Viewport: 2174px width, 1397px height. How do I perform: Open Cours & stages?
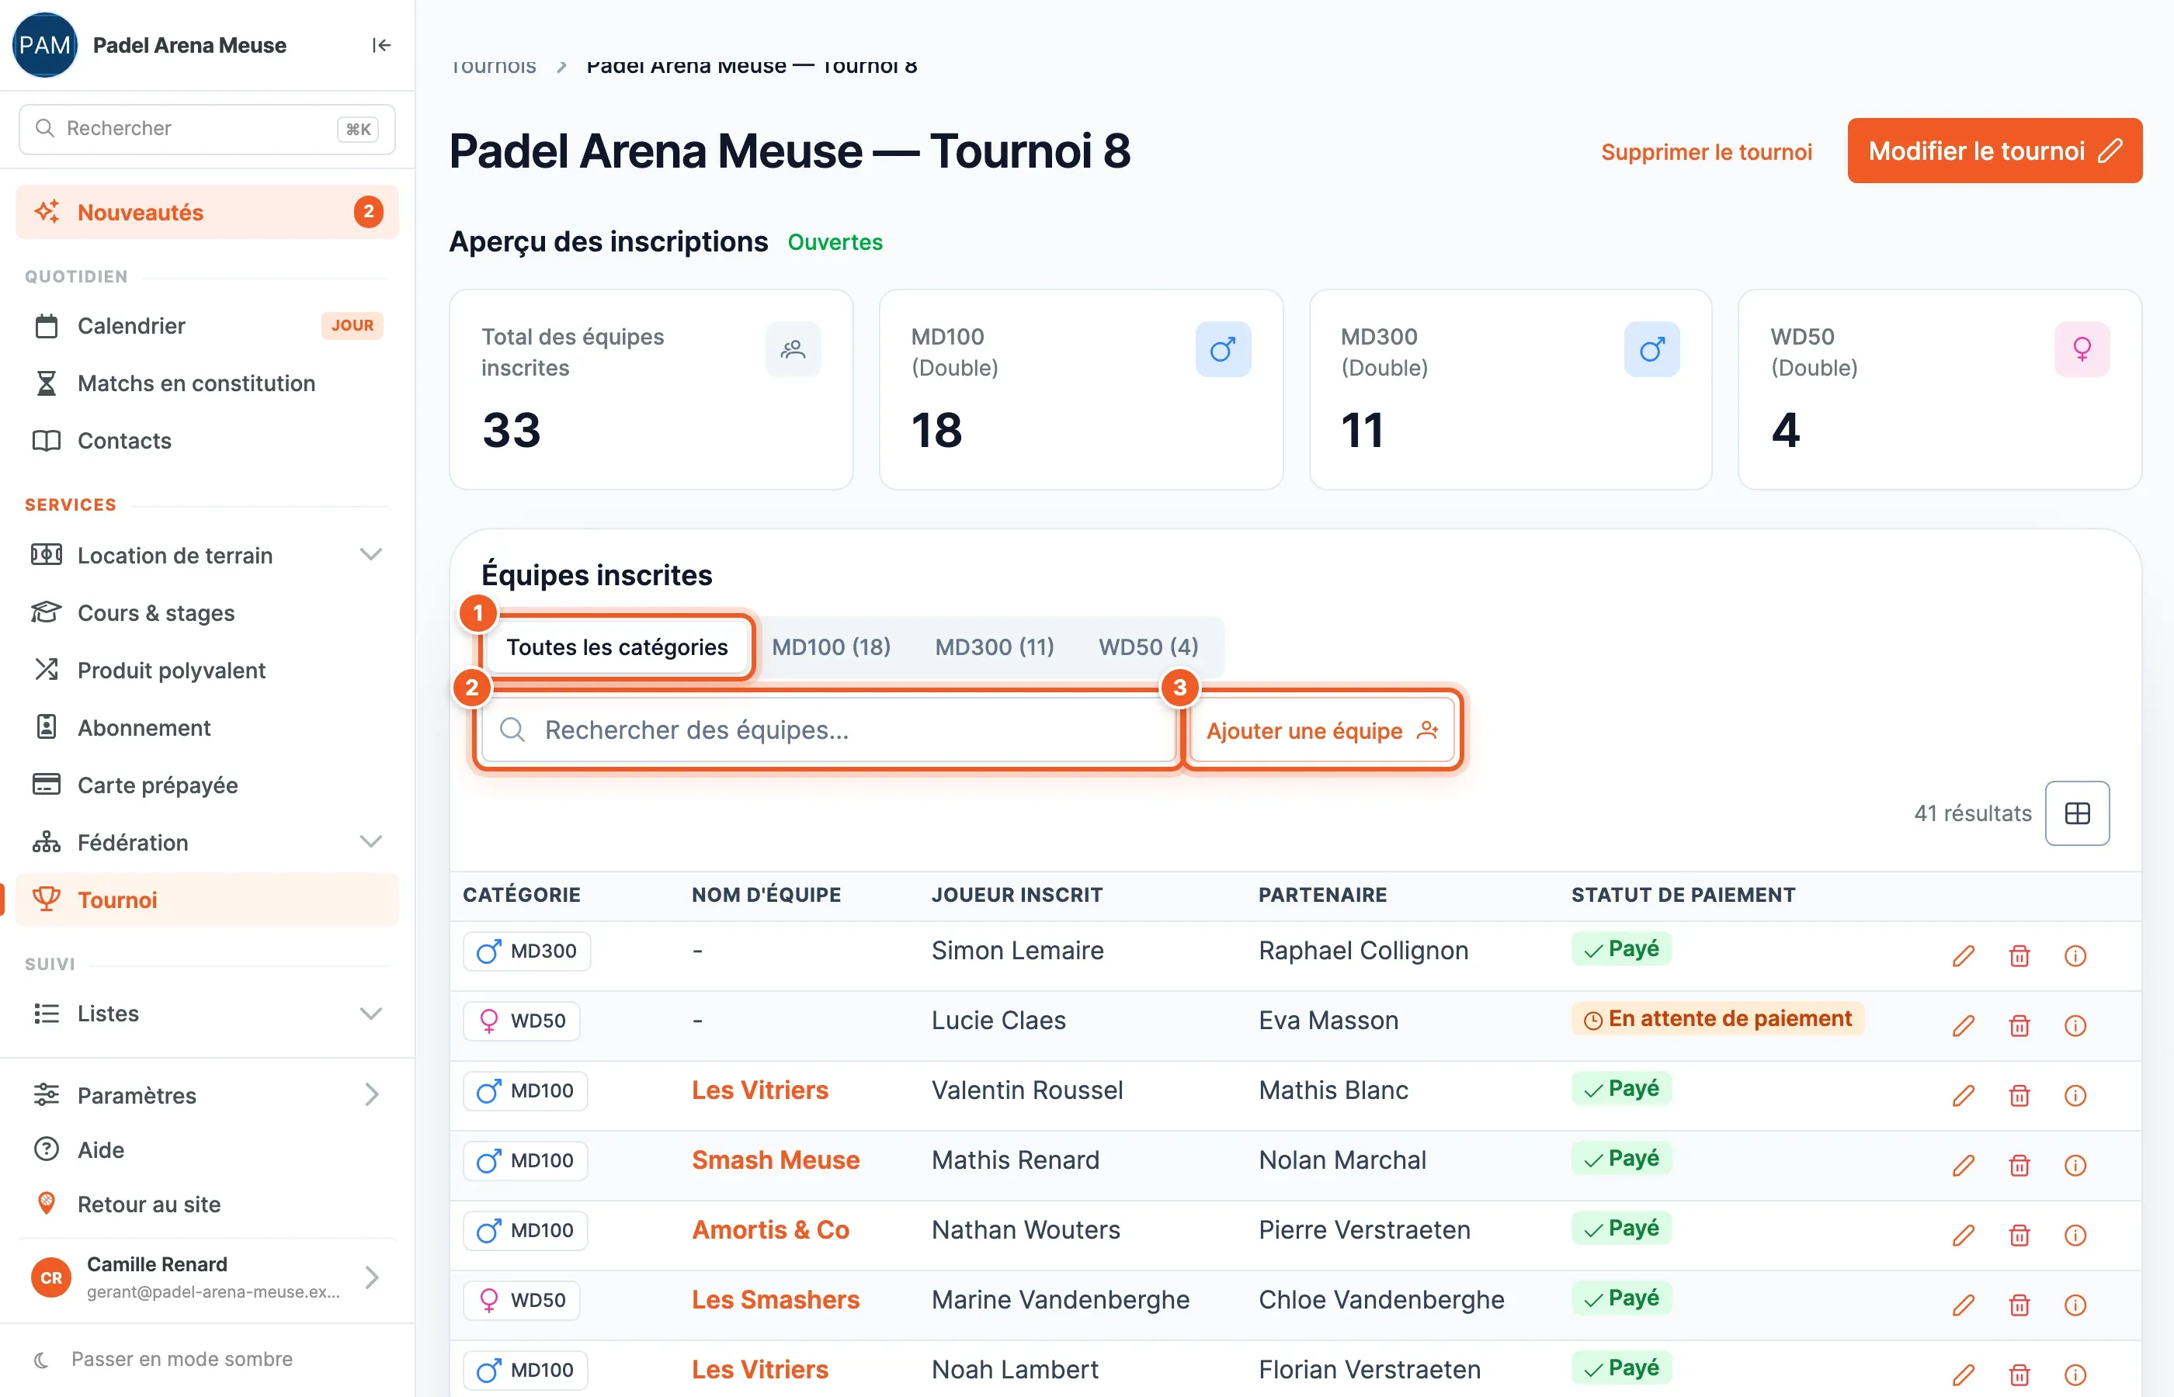[x=207, y=612]
